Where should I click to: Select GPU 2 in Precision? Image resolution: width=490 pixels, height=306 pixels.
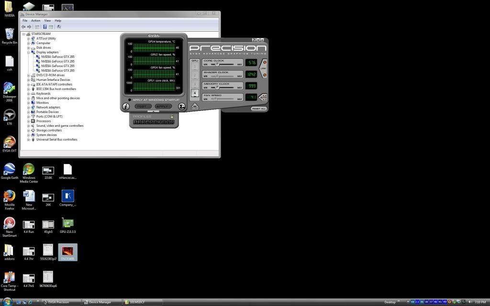(x=194, y=75)
